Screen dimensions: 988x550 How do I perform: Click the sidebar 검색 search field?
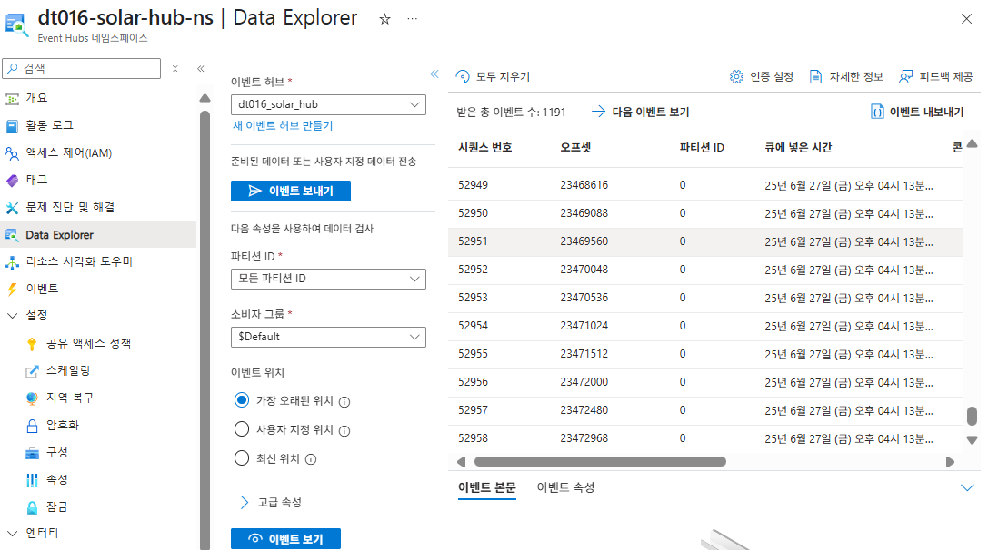pyautogui.click(x=81, y=69)
